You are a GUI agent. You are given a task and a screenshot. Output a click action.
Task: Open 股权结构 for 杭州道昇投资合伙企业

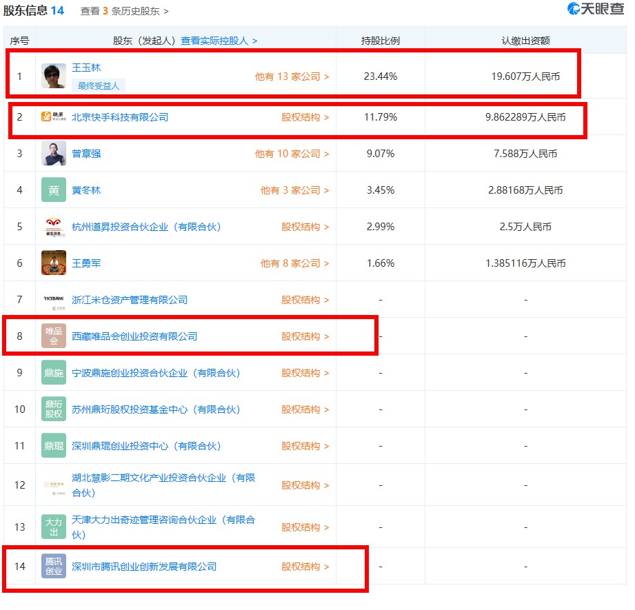coord(305,227)
